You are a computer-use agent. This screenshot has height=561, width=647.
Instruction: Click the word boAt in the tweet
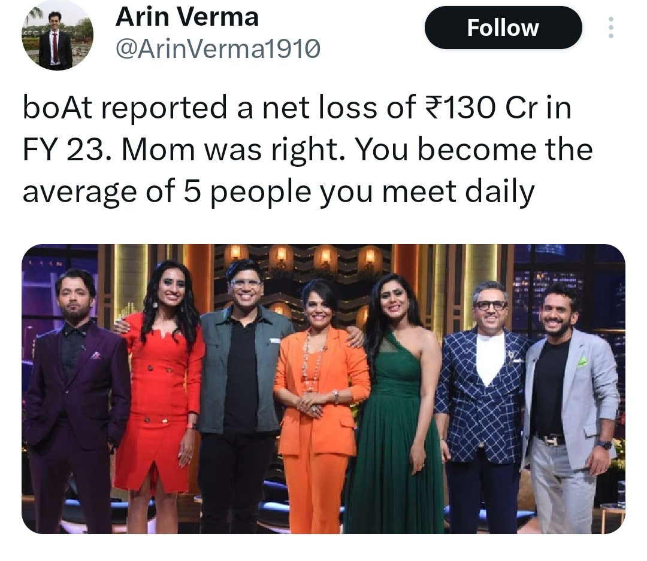tap(57, 108)
